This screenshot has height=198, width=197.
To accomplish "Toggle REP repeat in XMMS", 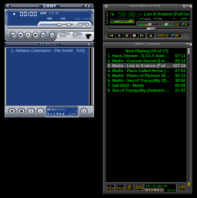I will click(176, 36).
